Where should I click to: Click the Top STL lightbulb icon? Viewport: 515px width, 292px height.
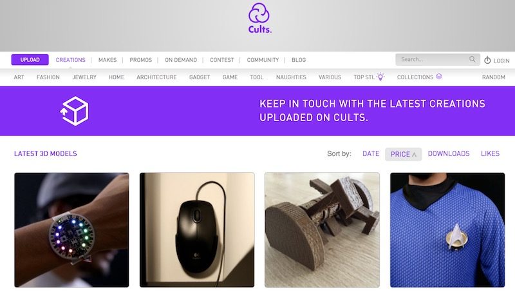click(380, 77)
